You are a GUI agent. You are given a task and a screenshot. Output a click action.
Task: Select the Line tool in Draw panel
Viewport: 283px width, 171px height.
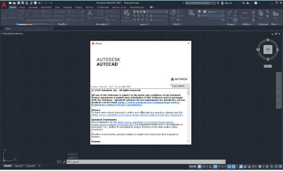coord(4,14)
